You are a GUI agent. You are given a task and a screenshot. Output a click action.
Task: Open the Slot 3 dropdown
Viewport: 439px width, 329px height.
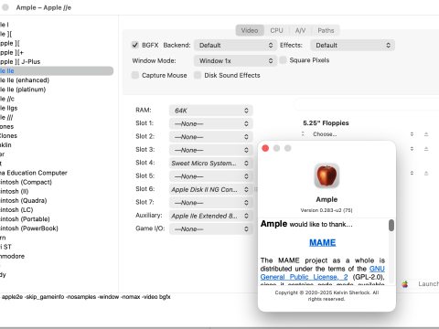[211, 150]
